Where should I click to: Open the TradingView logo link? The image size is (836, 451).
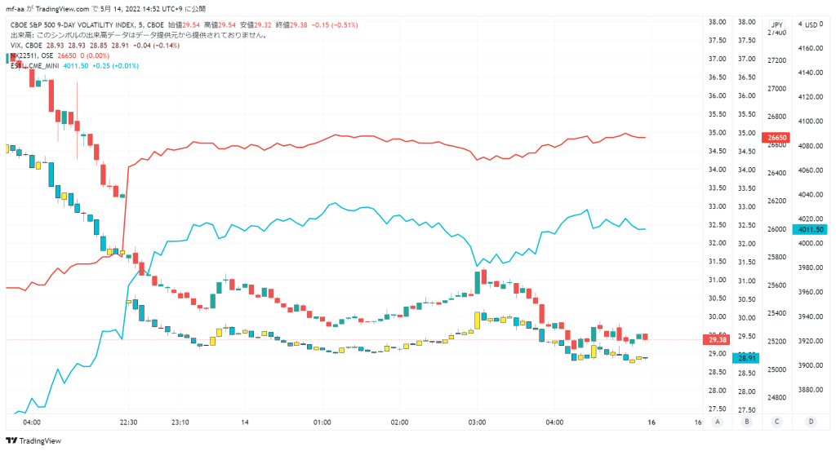pyautogui.click(x=33, y=441)
